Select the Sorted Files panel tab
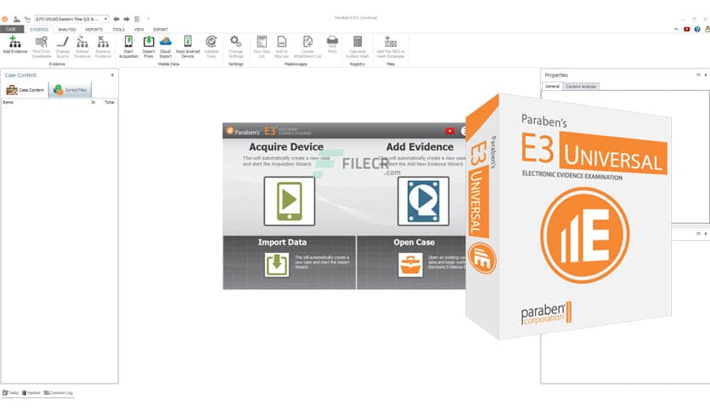710x411 pixels. point(70,90)
